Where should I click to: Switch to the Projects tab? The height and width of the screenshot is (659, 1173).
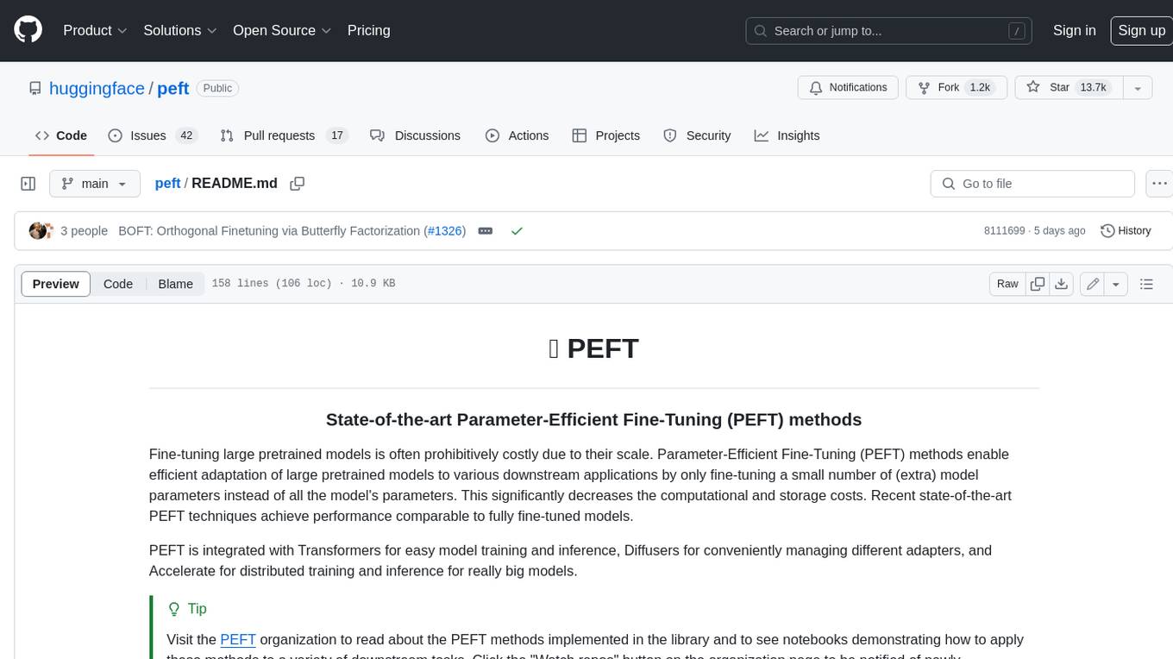pyautogui.click(x=606, y=135)
